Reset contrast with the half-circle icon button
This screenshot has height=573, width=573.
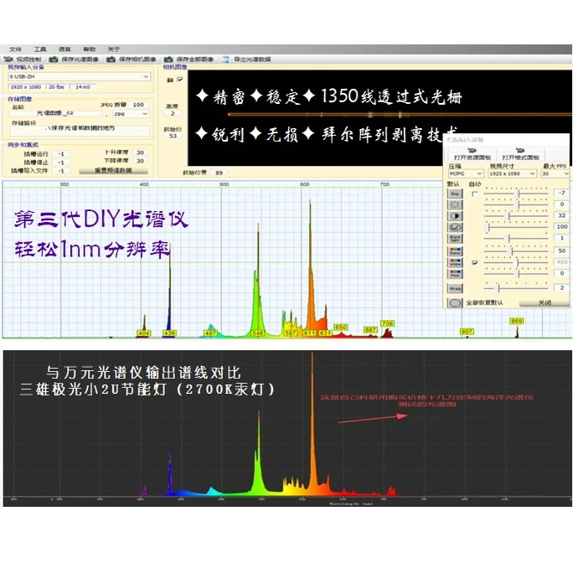[455, 216]
